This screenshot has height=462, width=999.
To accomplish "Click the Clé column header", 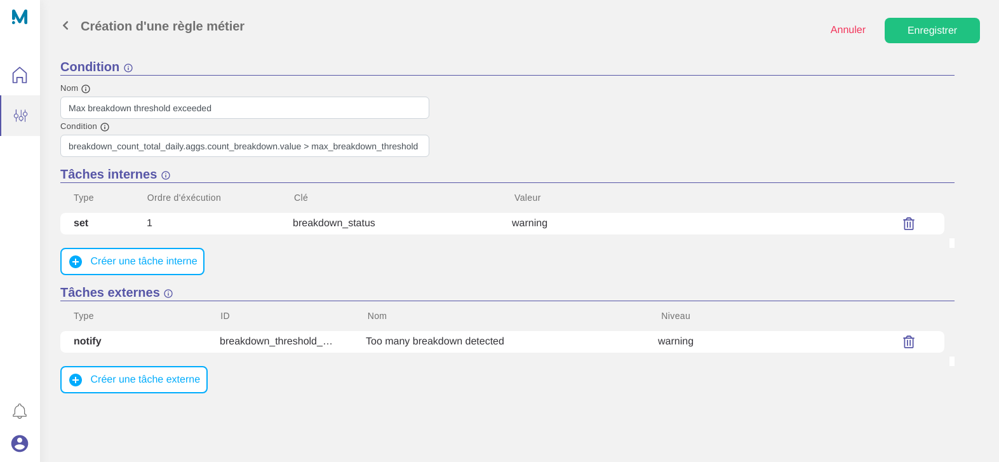I will pos(300,198).
